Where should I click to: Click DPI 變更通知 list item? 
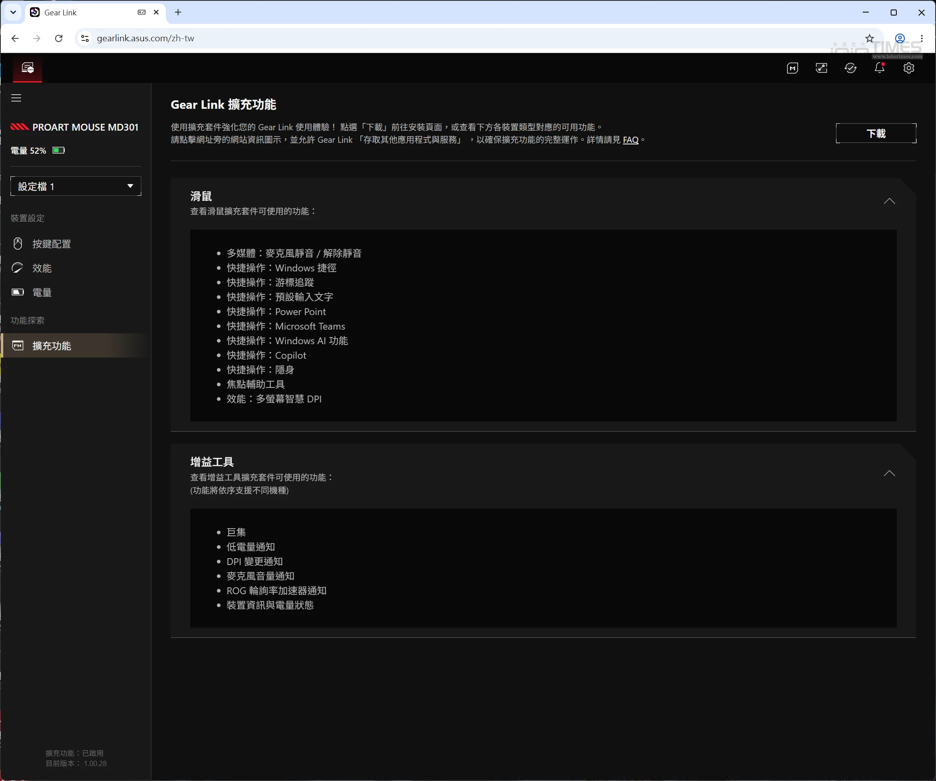click(x=255, y=562)
